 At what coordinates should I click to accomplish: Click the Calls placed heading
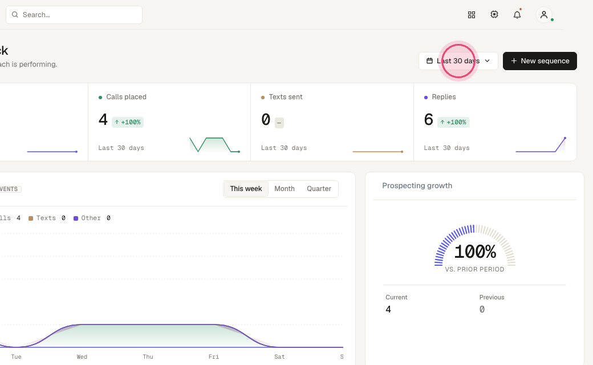click(x=127, y=97)
